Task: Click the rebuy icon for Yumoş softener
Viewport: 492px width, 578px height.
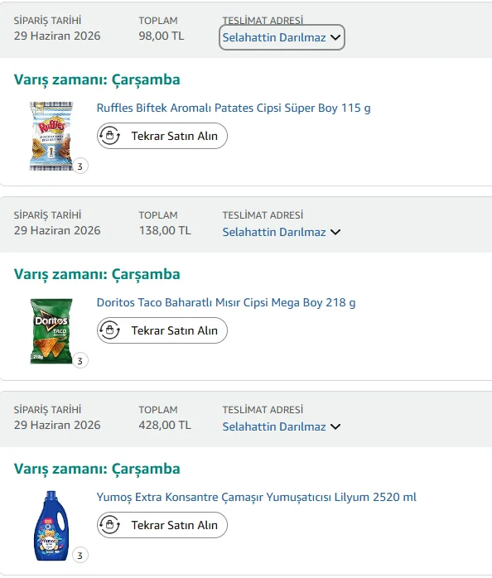Action: click(x=109, y=525)
